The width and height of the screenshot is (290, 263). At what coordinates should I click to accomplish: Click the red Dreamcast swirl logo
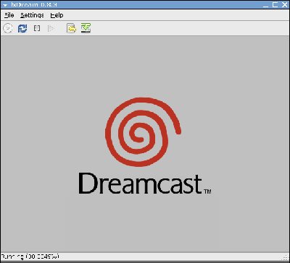[x=143, y=132]
